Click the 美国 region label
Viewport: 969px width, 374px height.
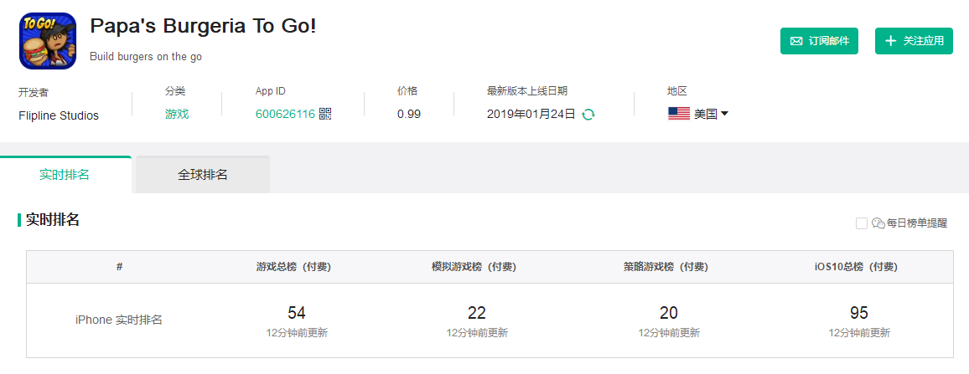click(705, 114)
